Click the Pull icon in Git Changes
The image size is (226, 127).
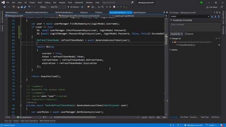tap(215, 17)
